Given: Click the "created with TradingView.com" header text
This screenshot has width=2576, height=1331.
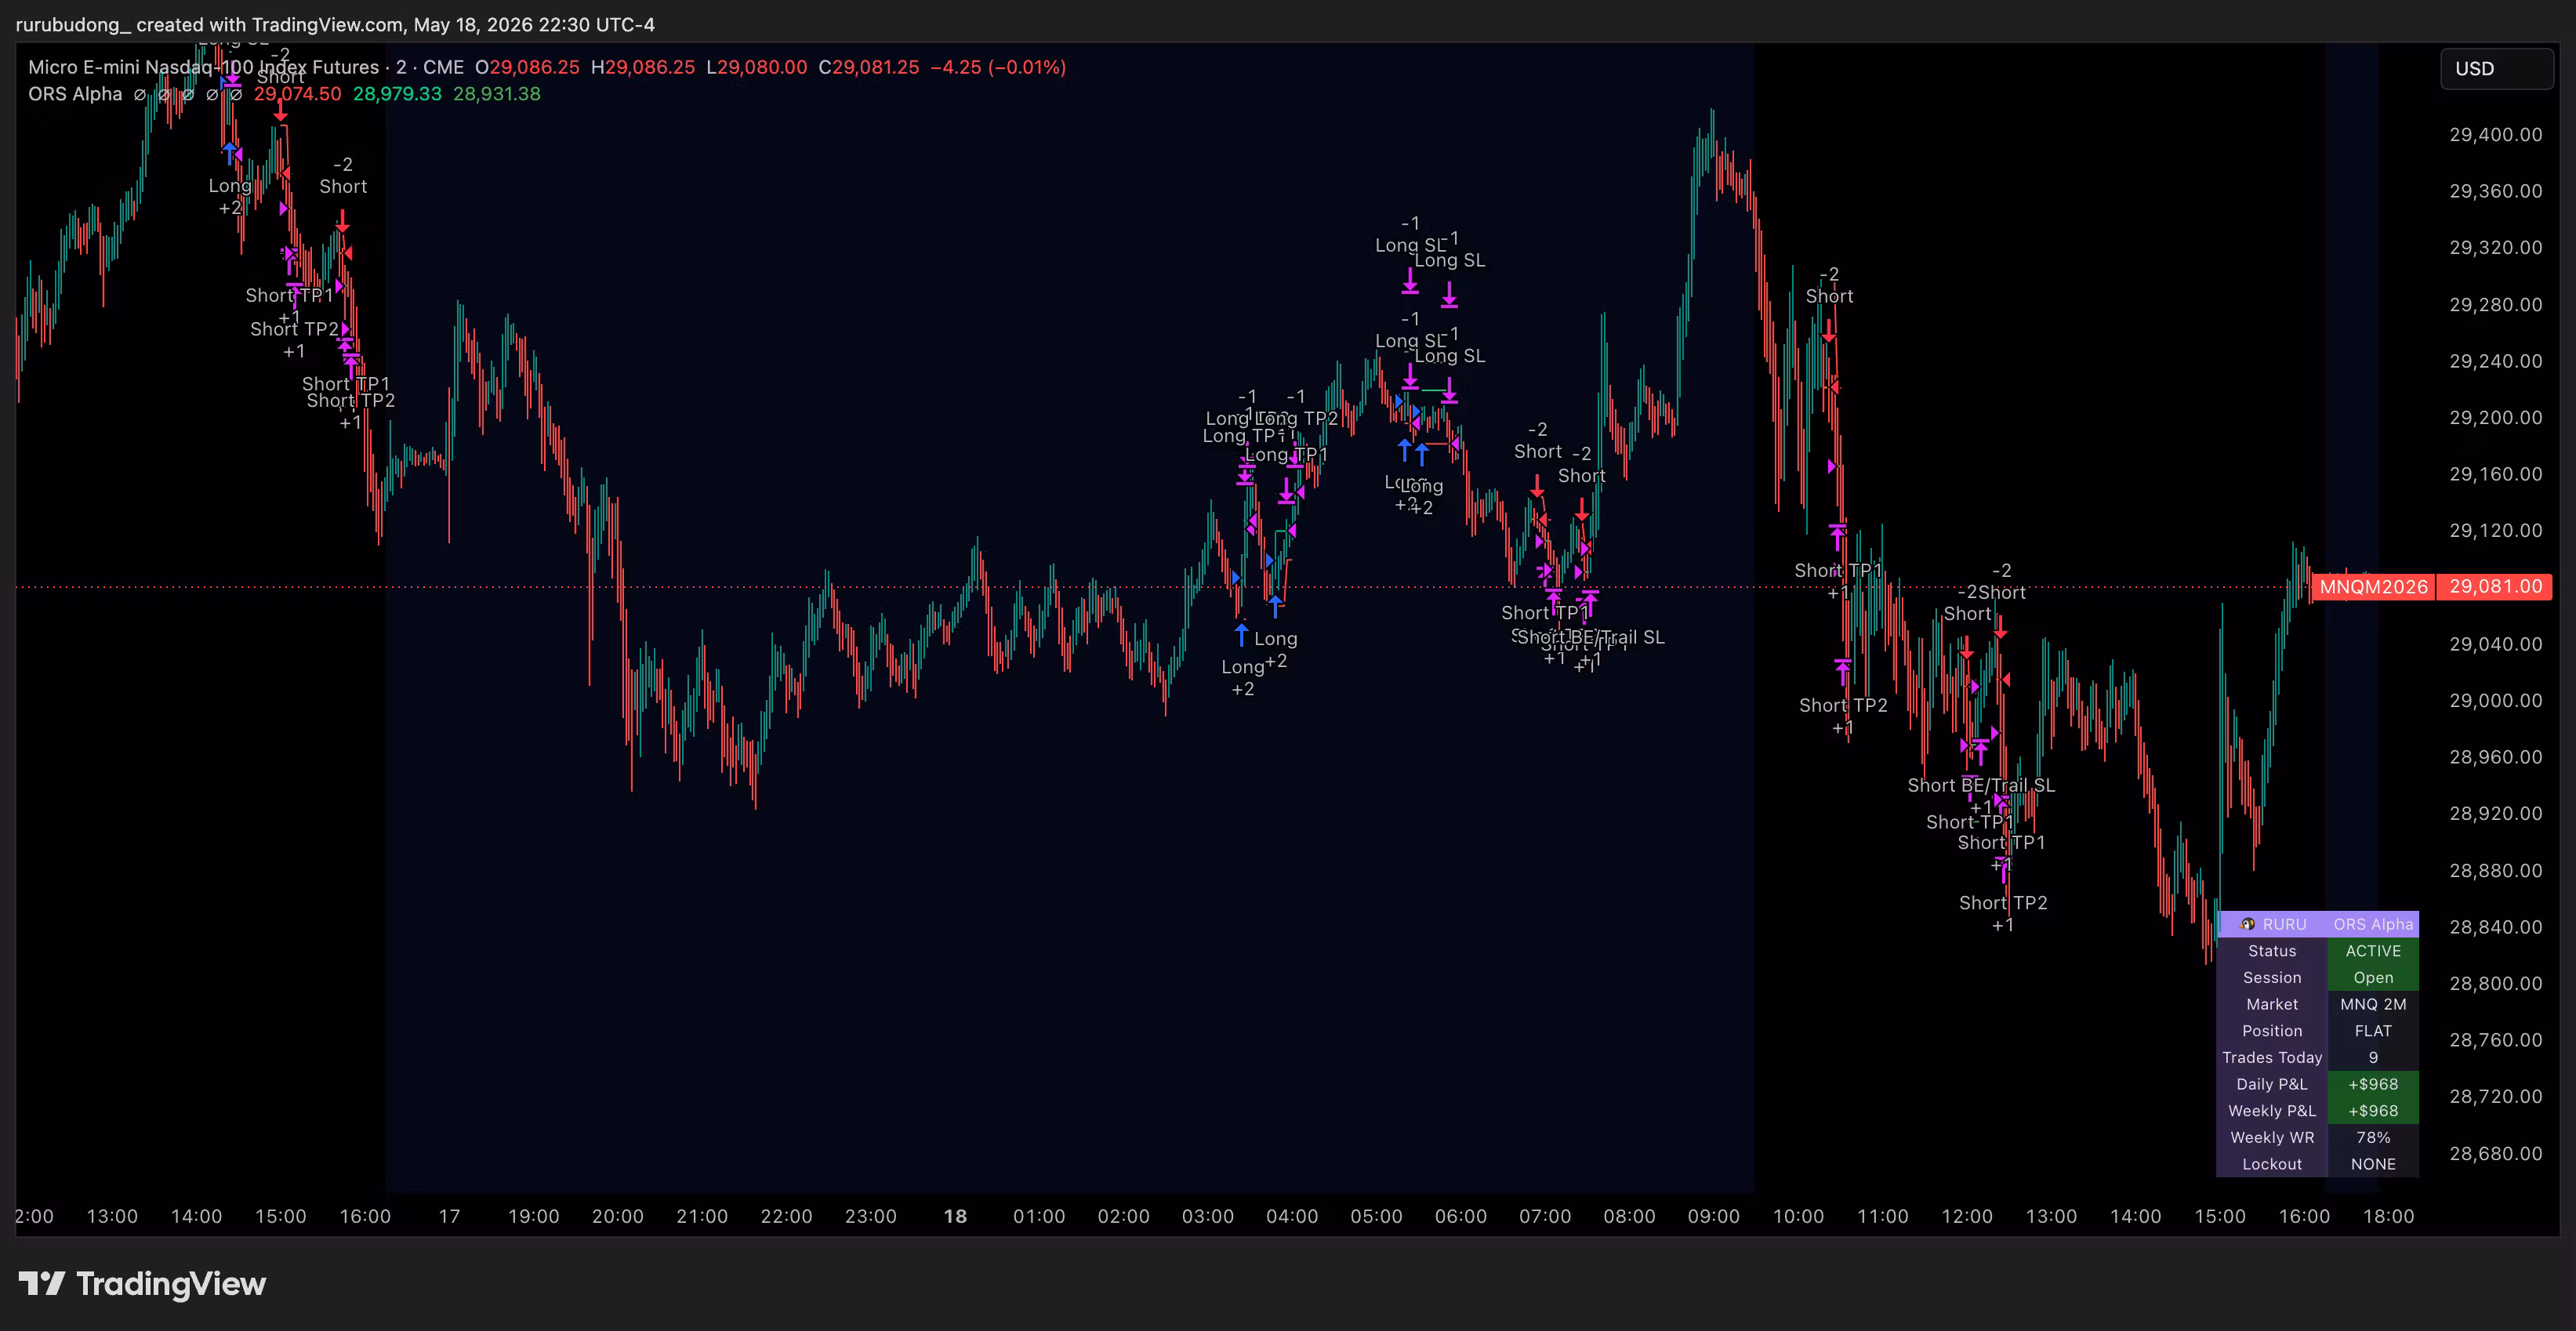Looking at the screenshot, I should tap(270, 24).
